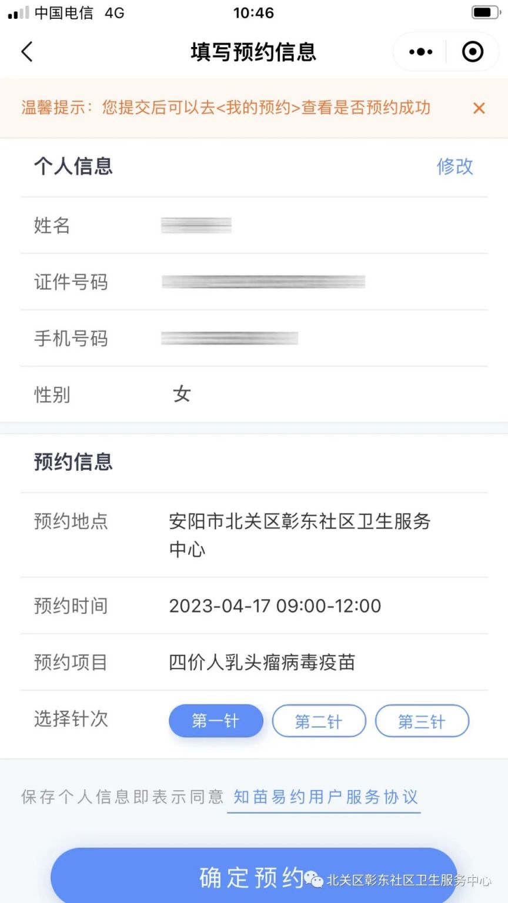
Task: Tap the 预约地点 clinic name
Action: click(x=299, y=534)
